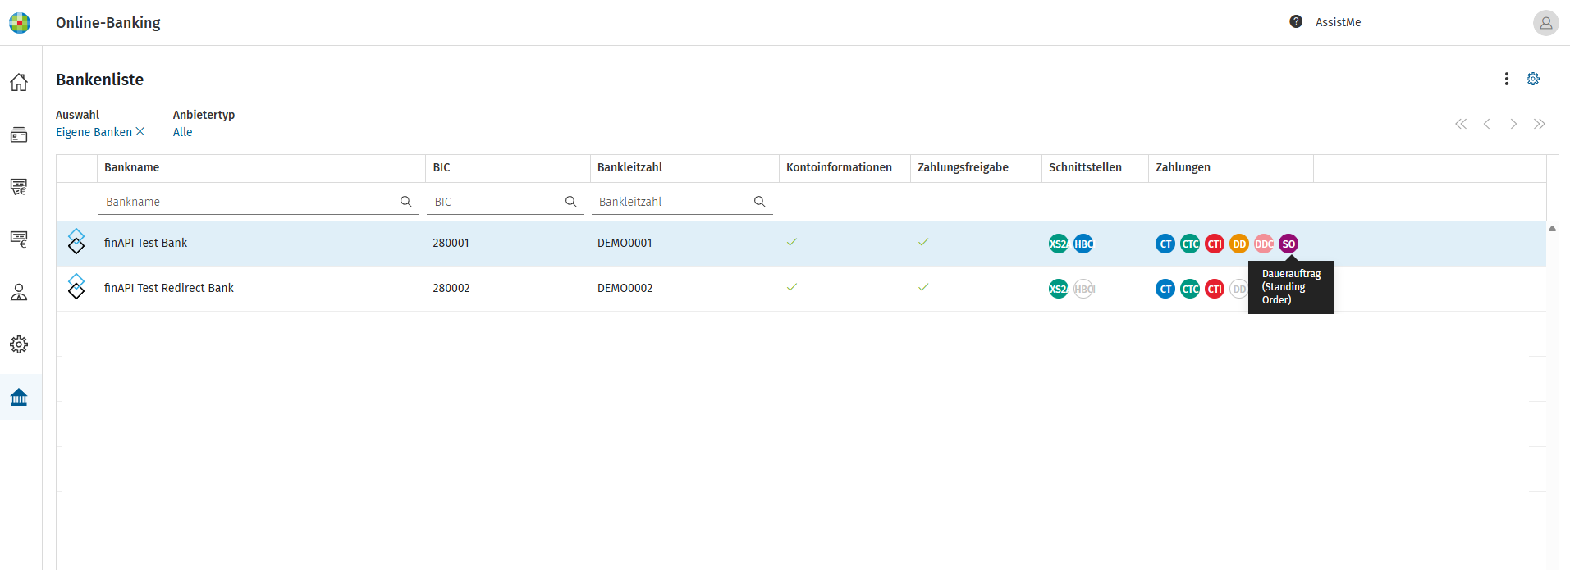Select the finAPI Test Bank row name

145,243
